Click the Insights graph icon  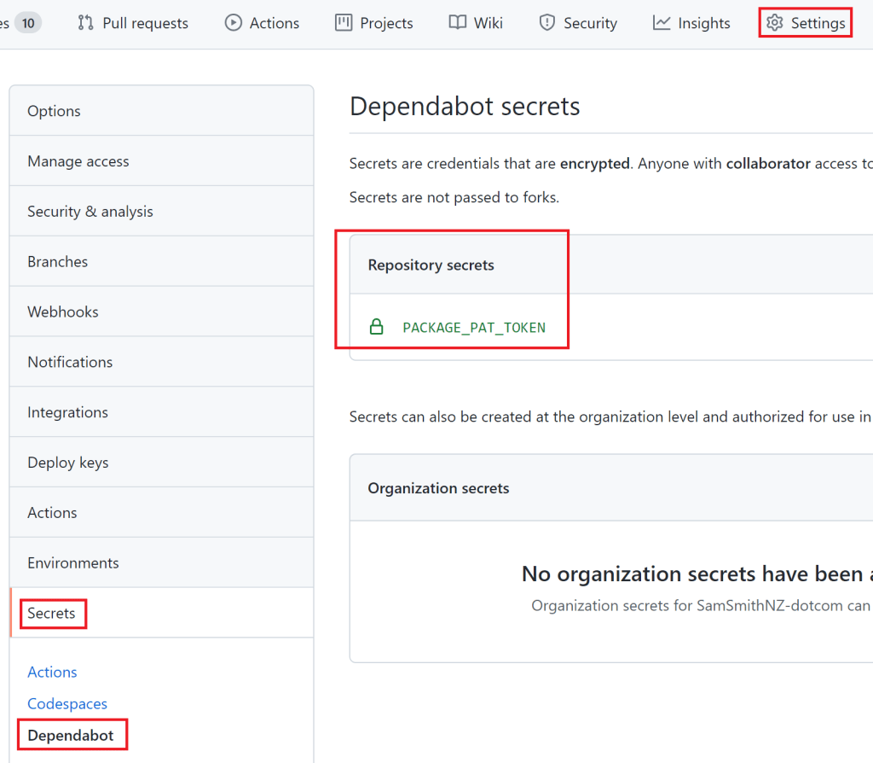pyautogui.click(x=662, y=23)
